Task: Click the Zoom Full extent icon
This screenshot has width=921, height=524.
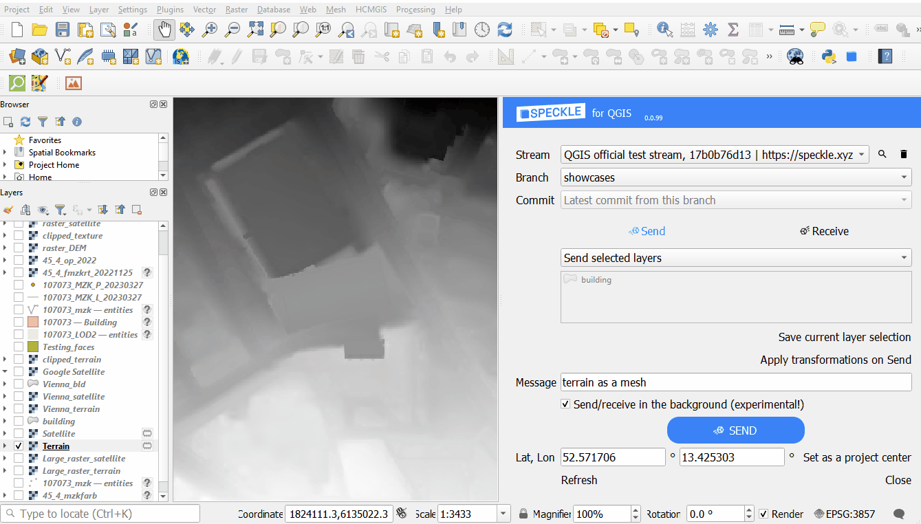Action: [255, 30]
